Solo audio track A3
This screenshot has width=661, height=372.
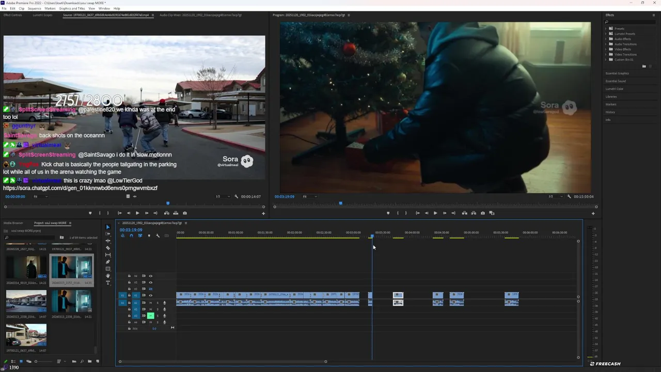(158, 316)
